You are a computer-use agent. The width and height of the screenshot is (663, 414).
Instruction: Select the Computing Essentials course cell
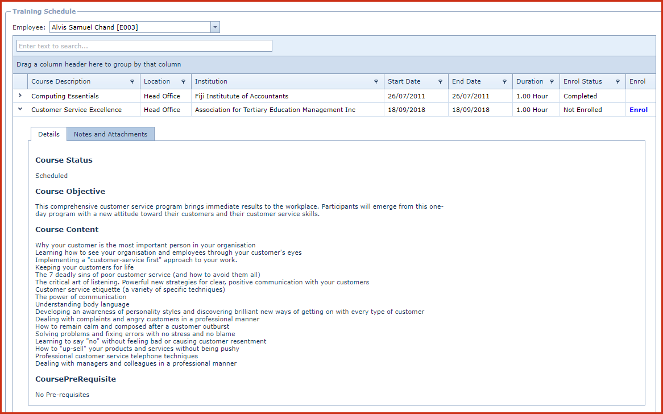tap(65, 96)
